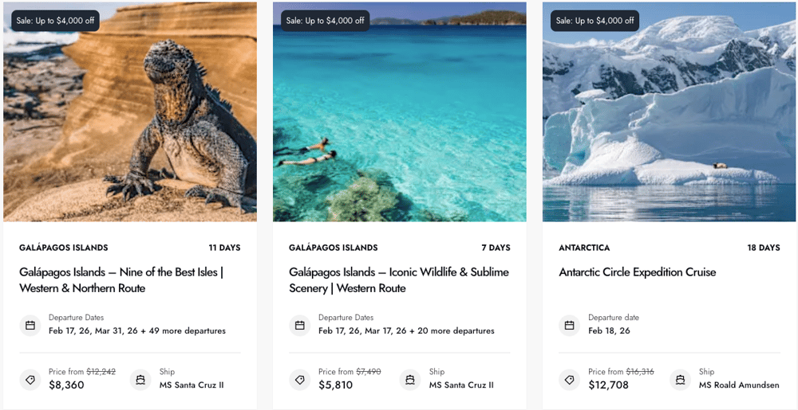Click calendar icon on Iconic Wildlife card

pyautogui.click(x=300, y=325)
